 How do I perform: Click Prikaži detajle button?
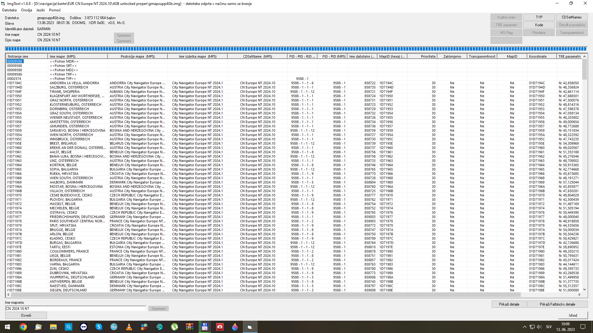click(x=509, y=304)
